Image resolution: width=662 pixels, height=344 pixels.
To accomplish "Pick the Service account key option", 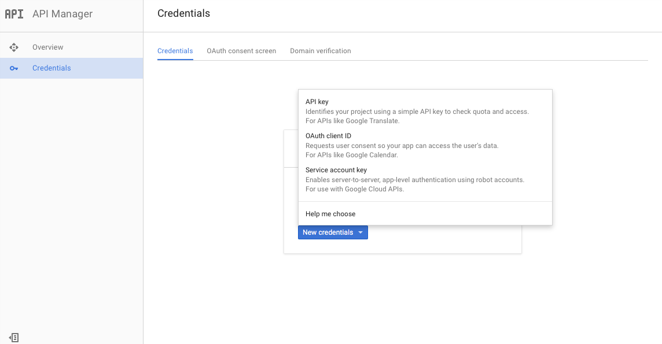I will pos(336,170).
